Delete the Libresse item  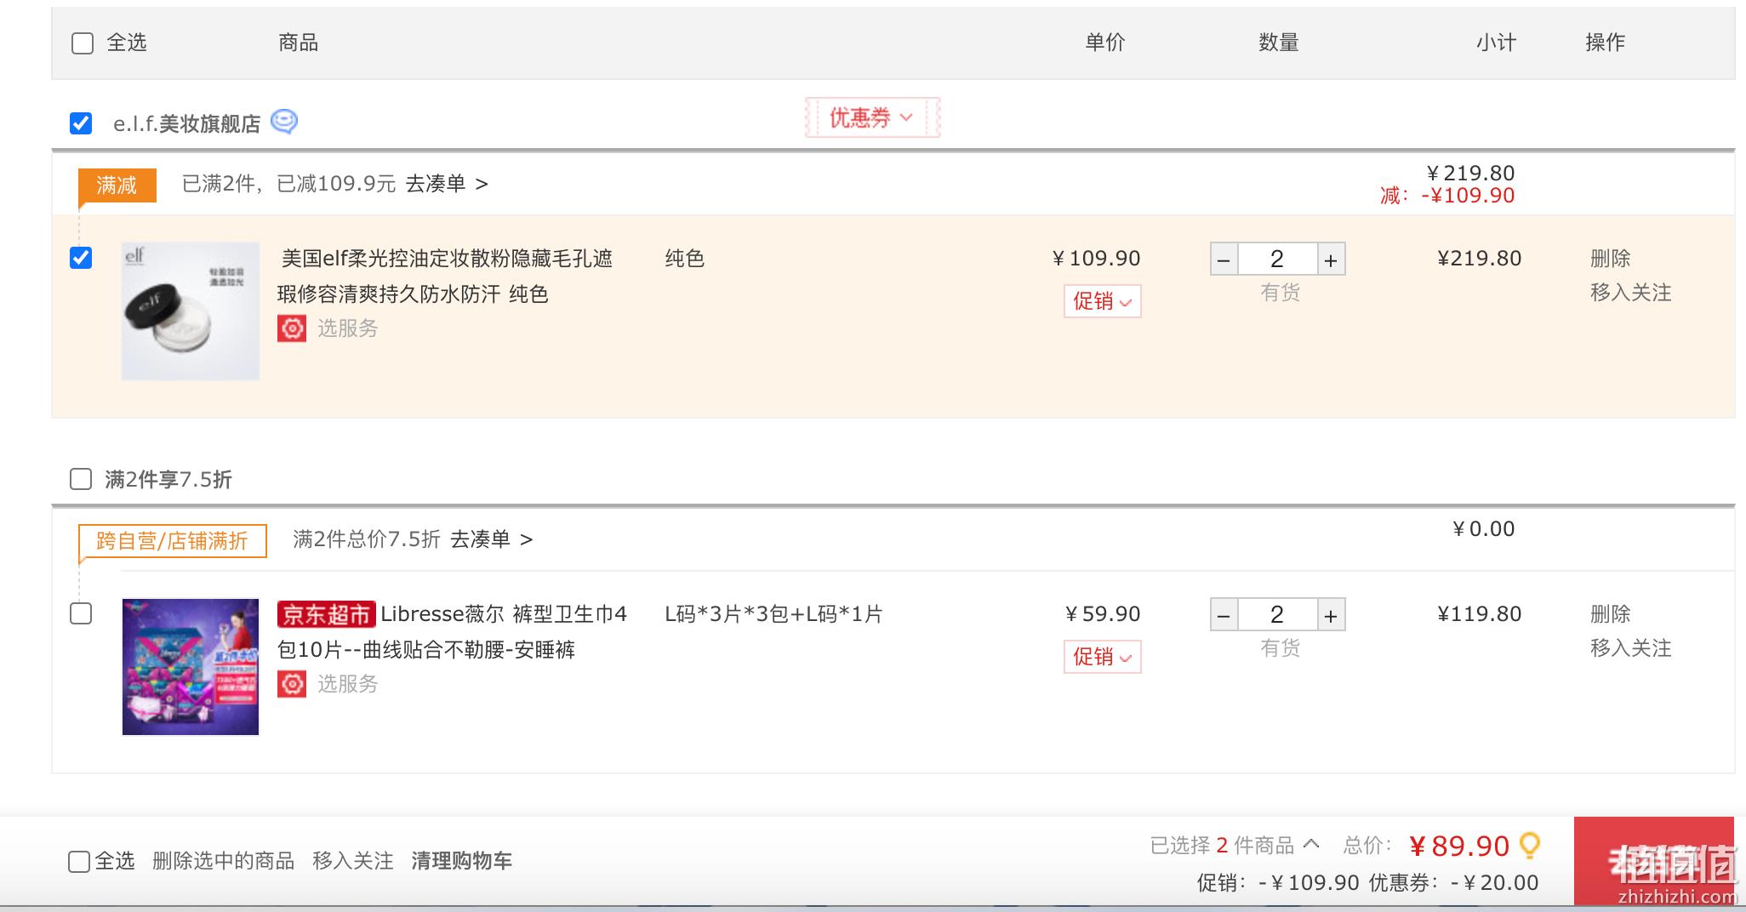pos(1611,614)
